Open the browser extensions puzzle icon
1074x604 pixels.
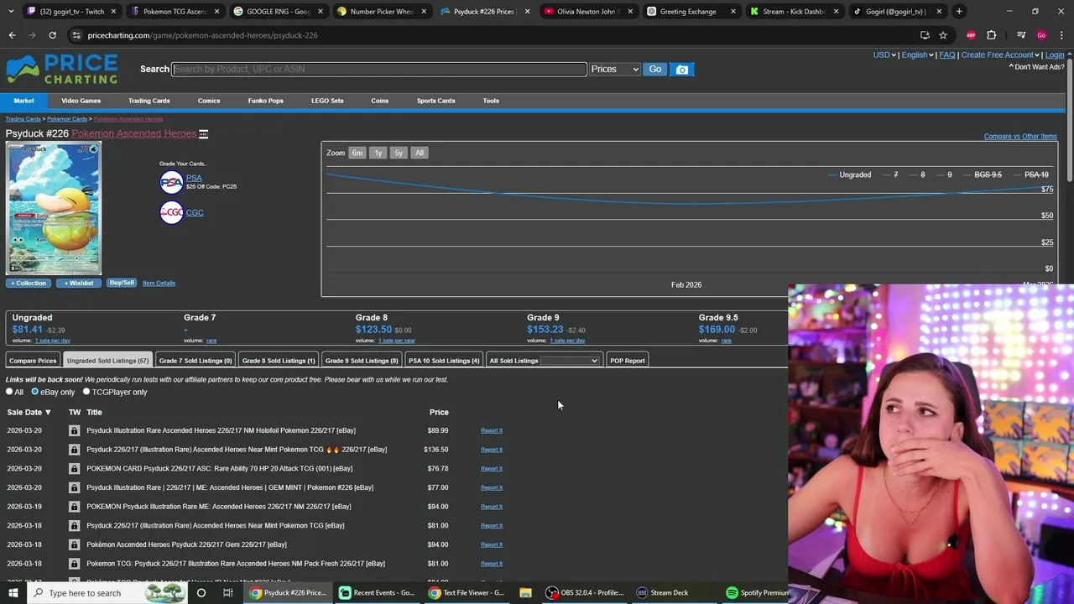(992, 35)
